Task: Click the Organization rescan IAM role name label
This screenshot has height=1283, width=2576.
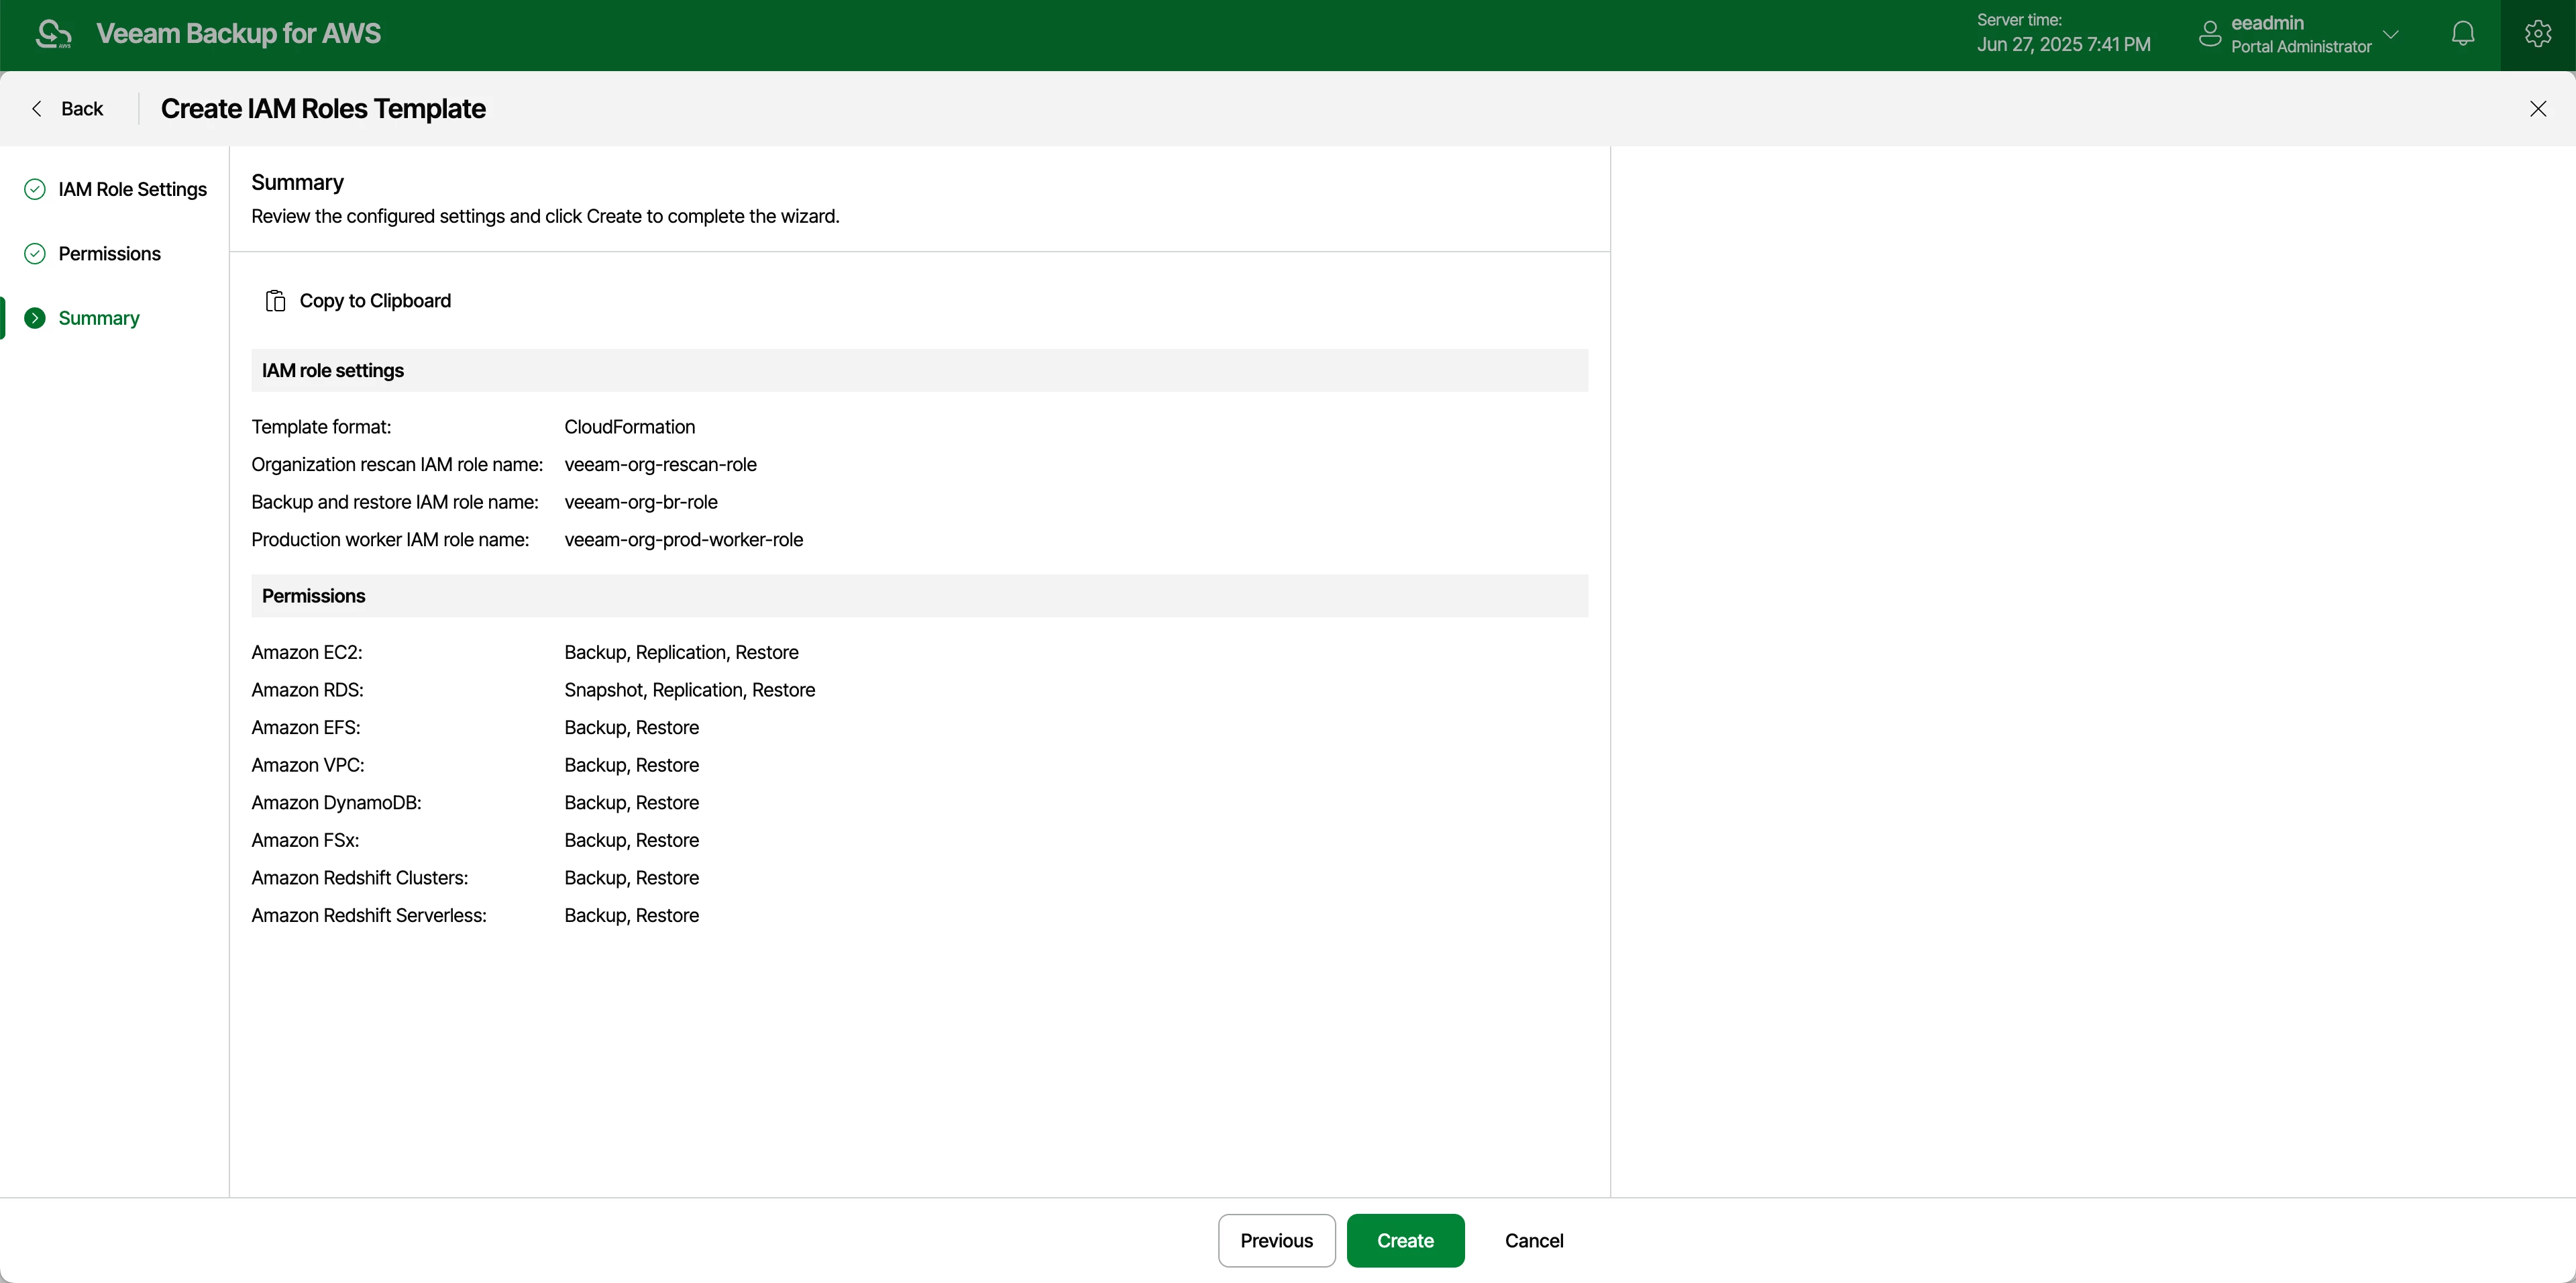Action: tap(397, 465)
